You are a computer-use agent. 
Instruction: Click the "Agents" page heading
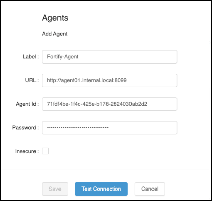[55, 18]
